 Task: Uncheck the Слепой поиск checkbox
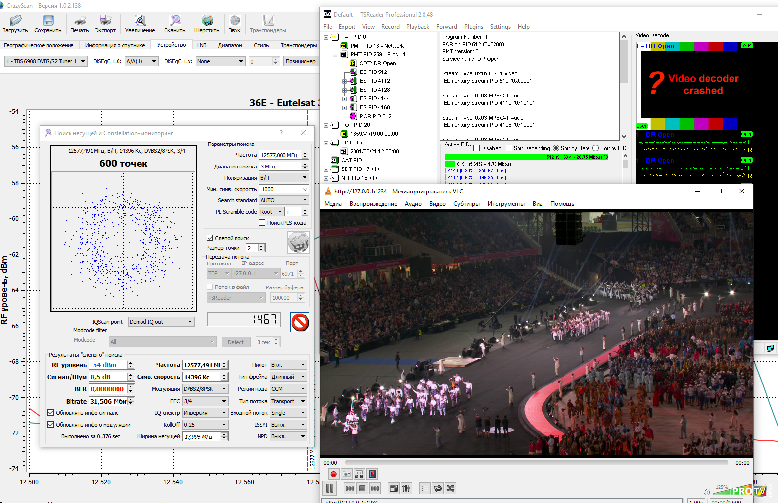210,238
